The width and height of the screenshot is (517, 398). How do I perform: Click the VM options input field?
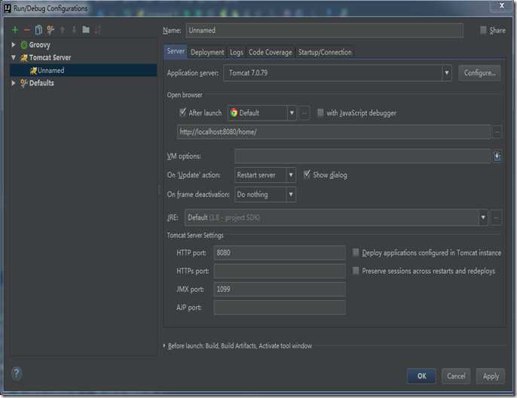[362, 156]
